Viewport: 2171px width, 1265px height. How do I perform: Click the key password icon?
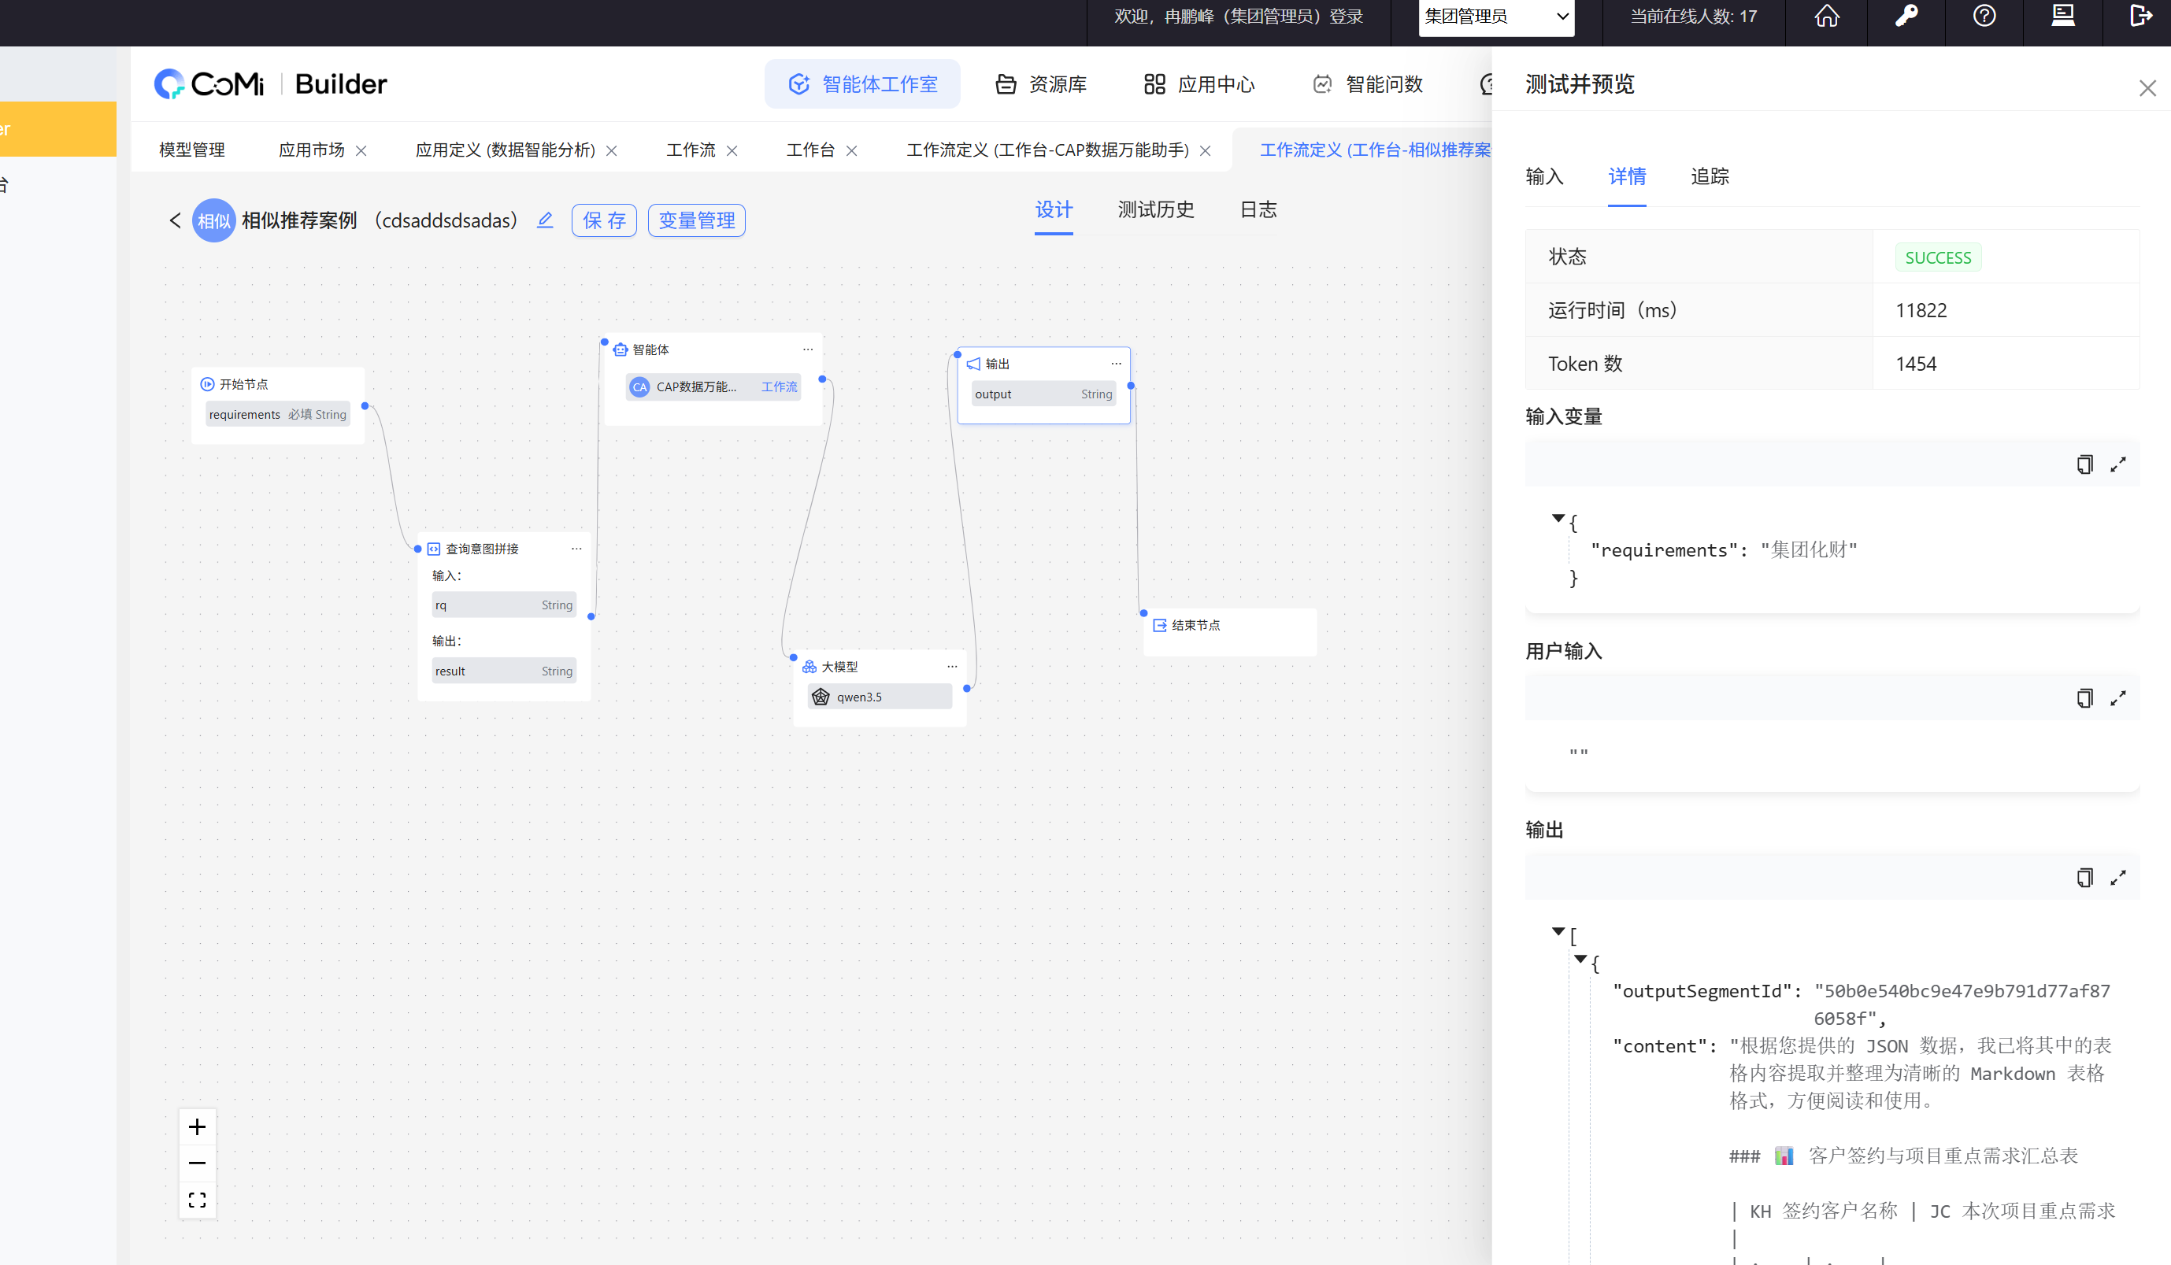(1906, 17)
